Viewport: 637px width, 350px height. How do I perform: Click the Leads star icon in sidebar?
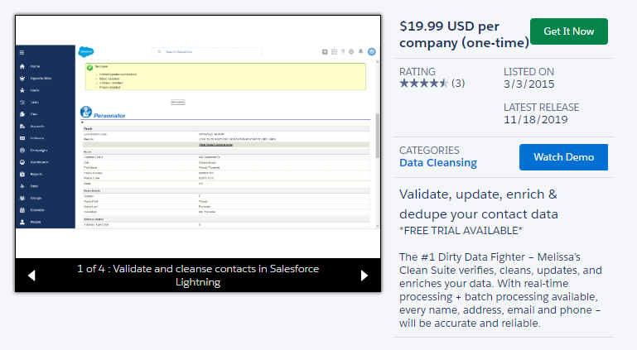point(22,90)
